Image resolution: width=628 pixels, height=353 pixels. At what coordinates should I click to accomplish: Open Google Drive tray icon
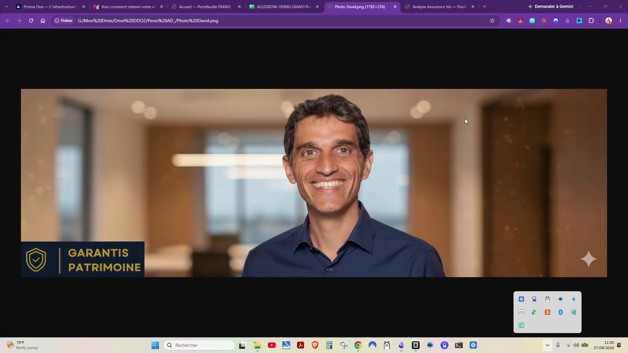[x=534, y=312]
